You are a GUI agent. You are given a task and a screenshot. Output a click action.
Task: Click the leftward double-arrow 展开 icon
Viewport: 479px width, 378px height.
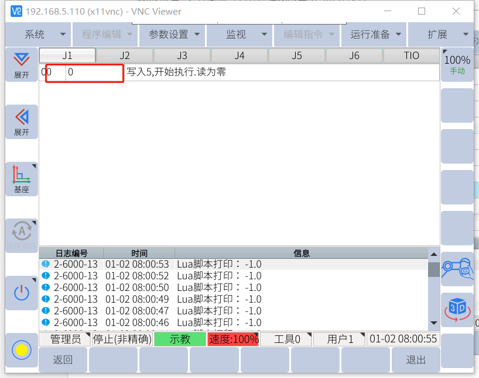22,122
